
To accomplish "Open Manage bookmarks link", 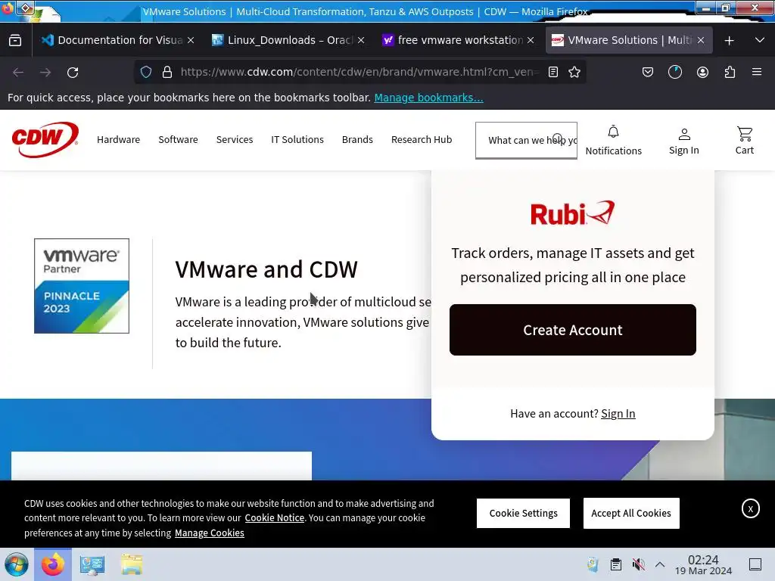I will (428, 98).
